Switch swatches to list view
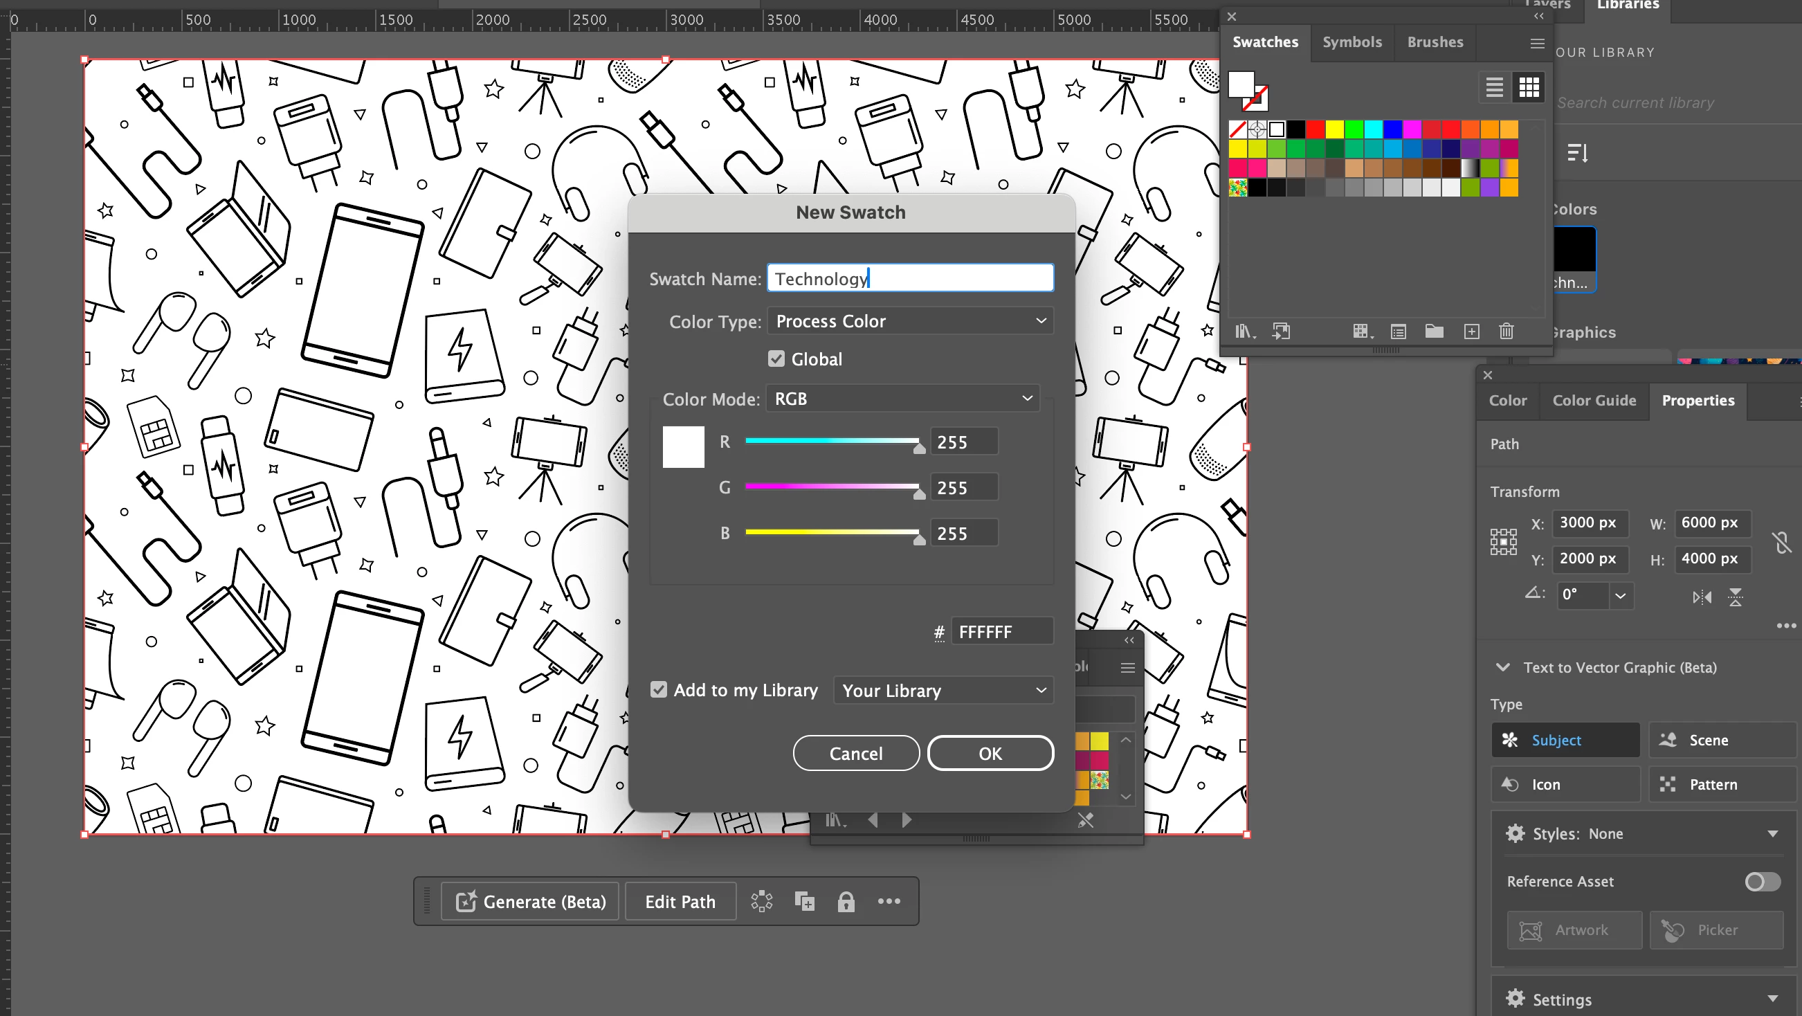The height and width of the screenshot is (1016, 1802). click(x=1494, y=87)
